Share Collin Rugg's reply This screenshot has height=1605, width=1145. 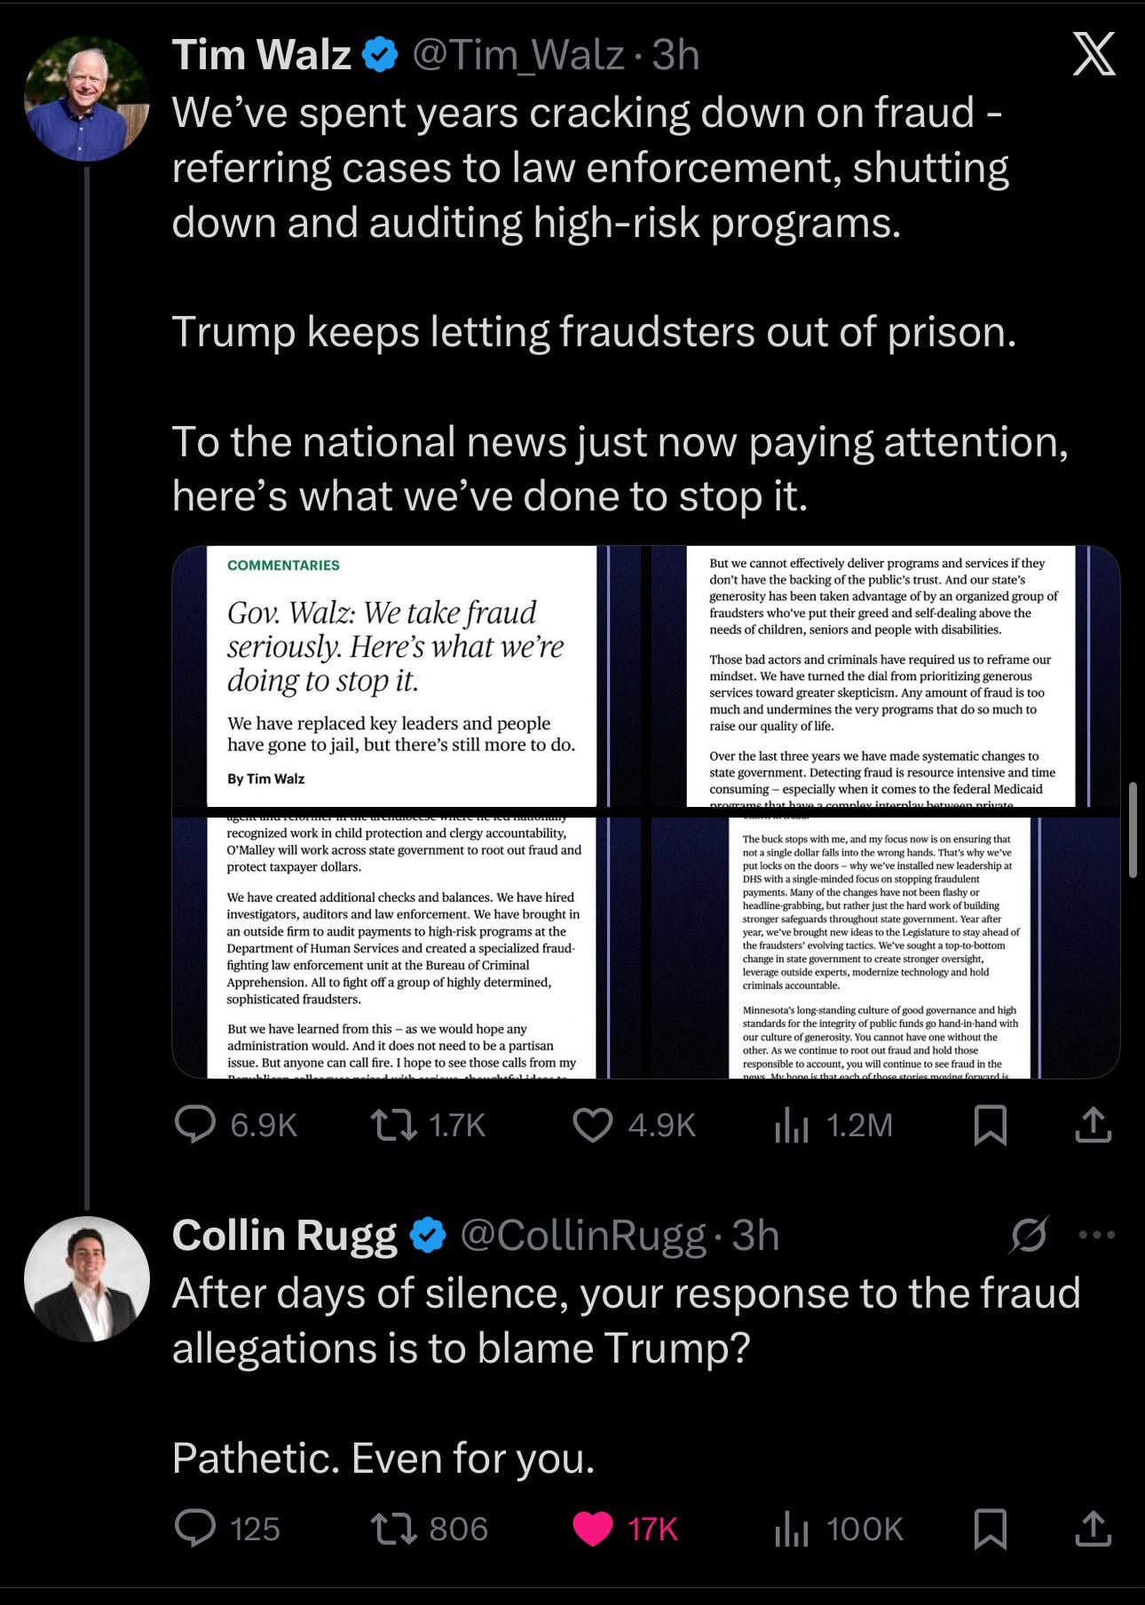pos(1093,1528)
